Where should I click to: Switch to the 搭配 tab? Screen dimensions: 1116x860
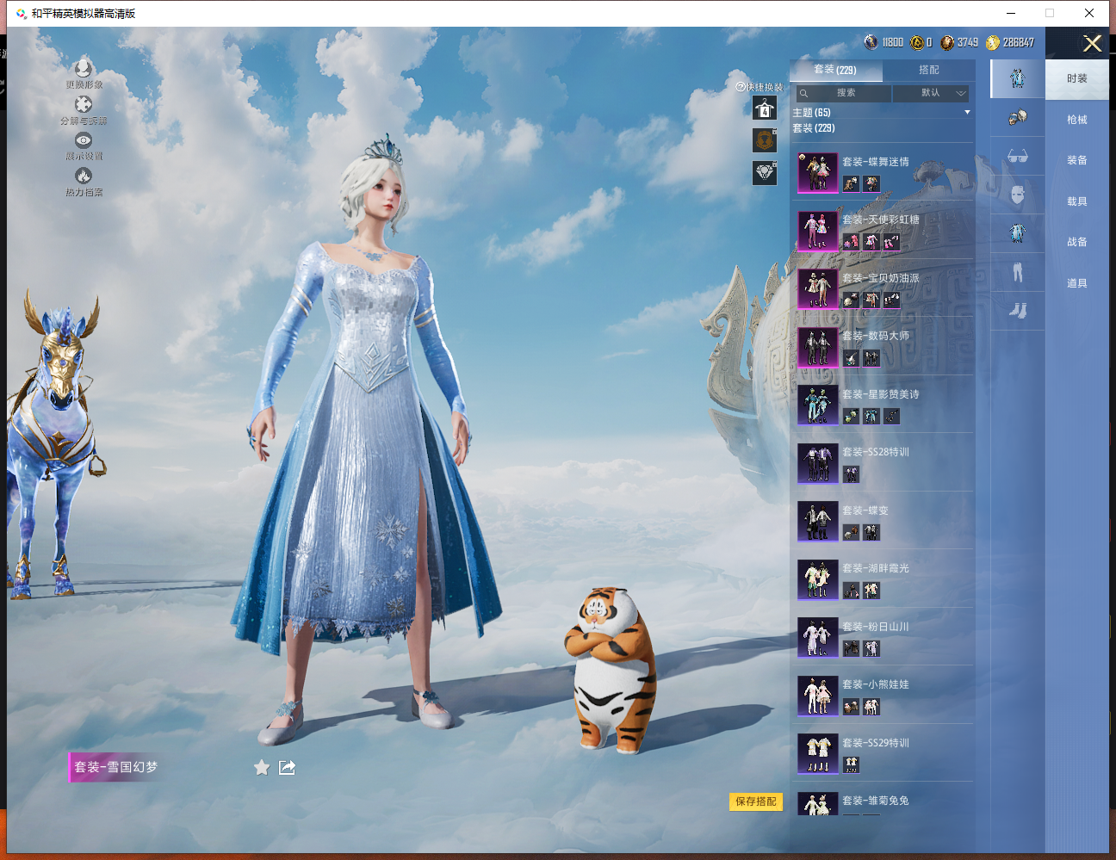929,70
